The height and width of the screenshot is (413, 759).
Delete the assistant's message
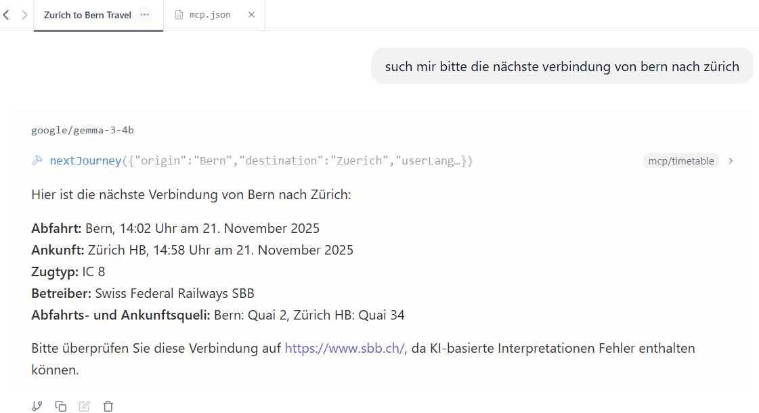pyautogui.click(x=108, y=406)
